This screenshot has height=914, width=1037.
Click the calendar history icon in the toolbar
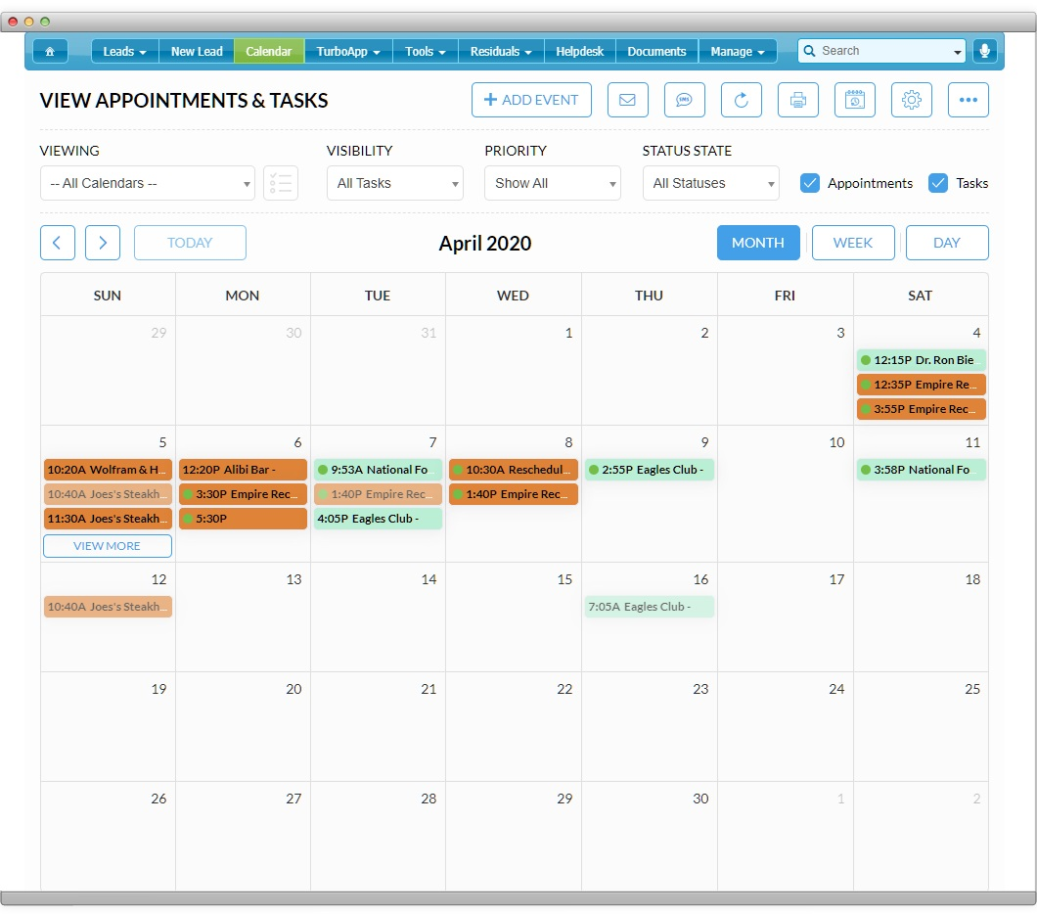coord(854,99)
